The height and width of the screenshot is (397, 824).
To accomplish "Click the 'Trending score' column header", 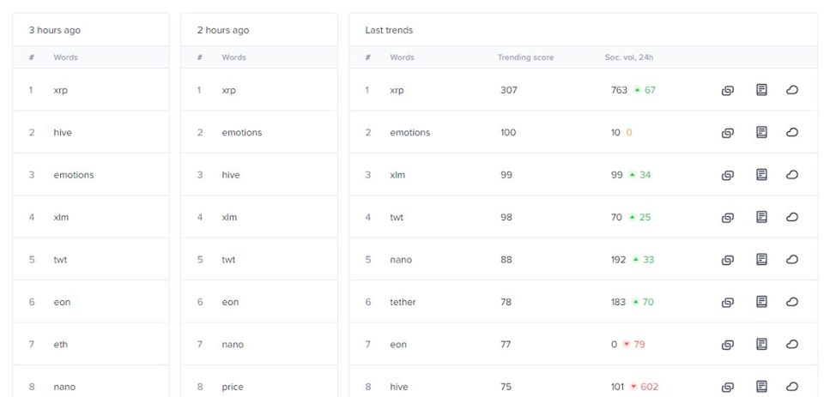I will coord(525,57).
